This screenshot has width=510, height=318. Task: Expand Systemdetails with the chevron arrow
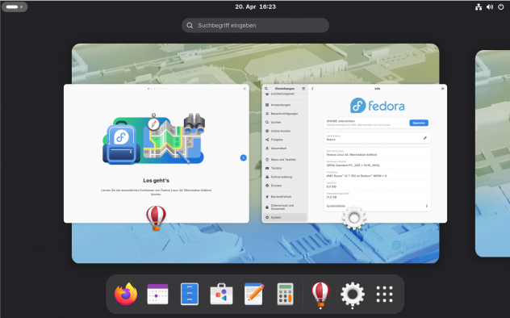pyautogui.click(x=427, y=206)
